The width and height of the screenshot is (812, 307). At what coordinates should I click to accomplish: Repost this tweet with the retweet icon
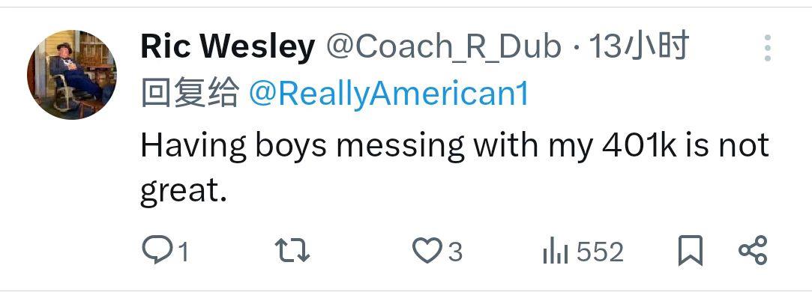click(292, 251)
